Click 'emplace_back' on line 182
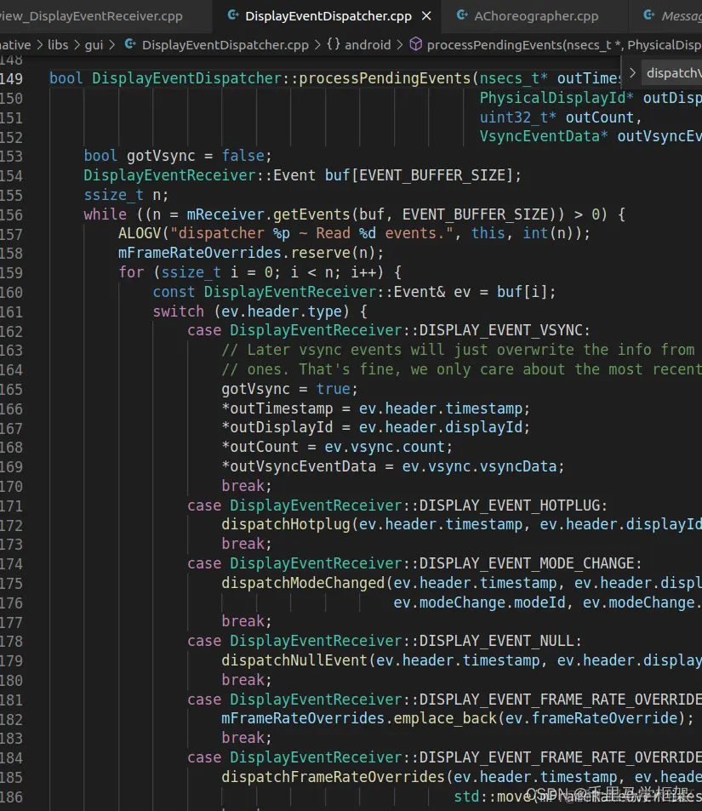The image size is (702, 811). (x=444, y=718)
